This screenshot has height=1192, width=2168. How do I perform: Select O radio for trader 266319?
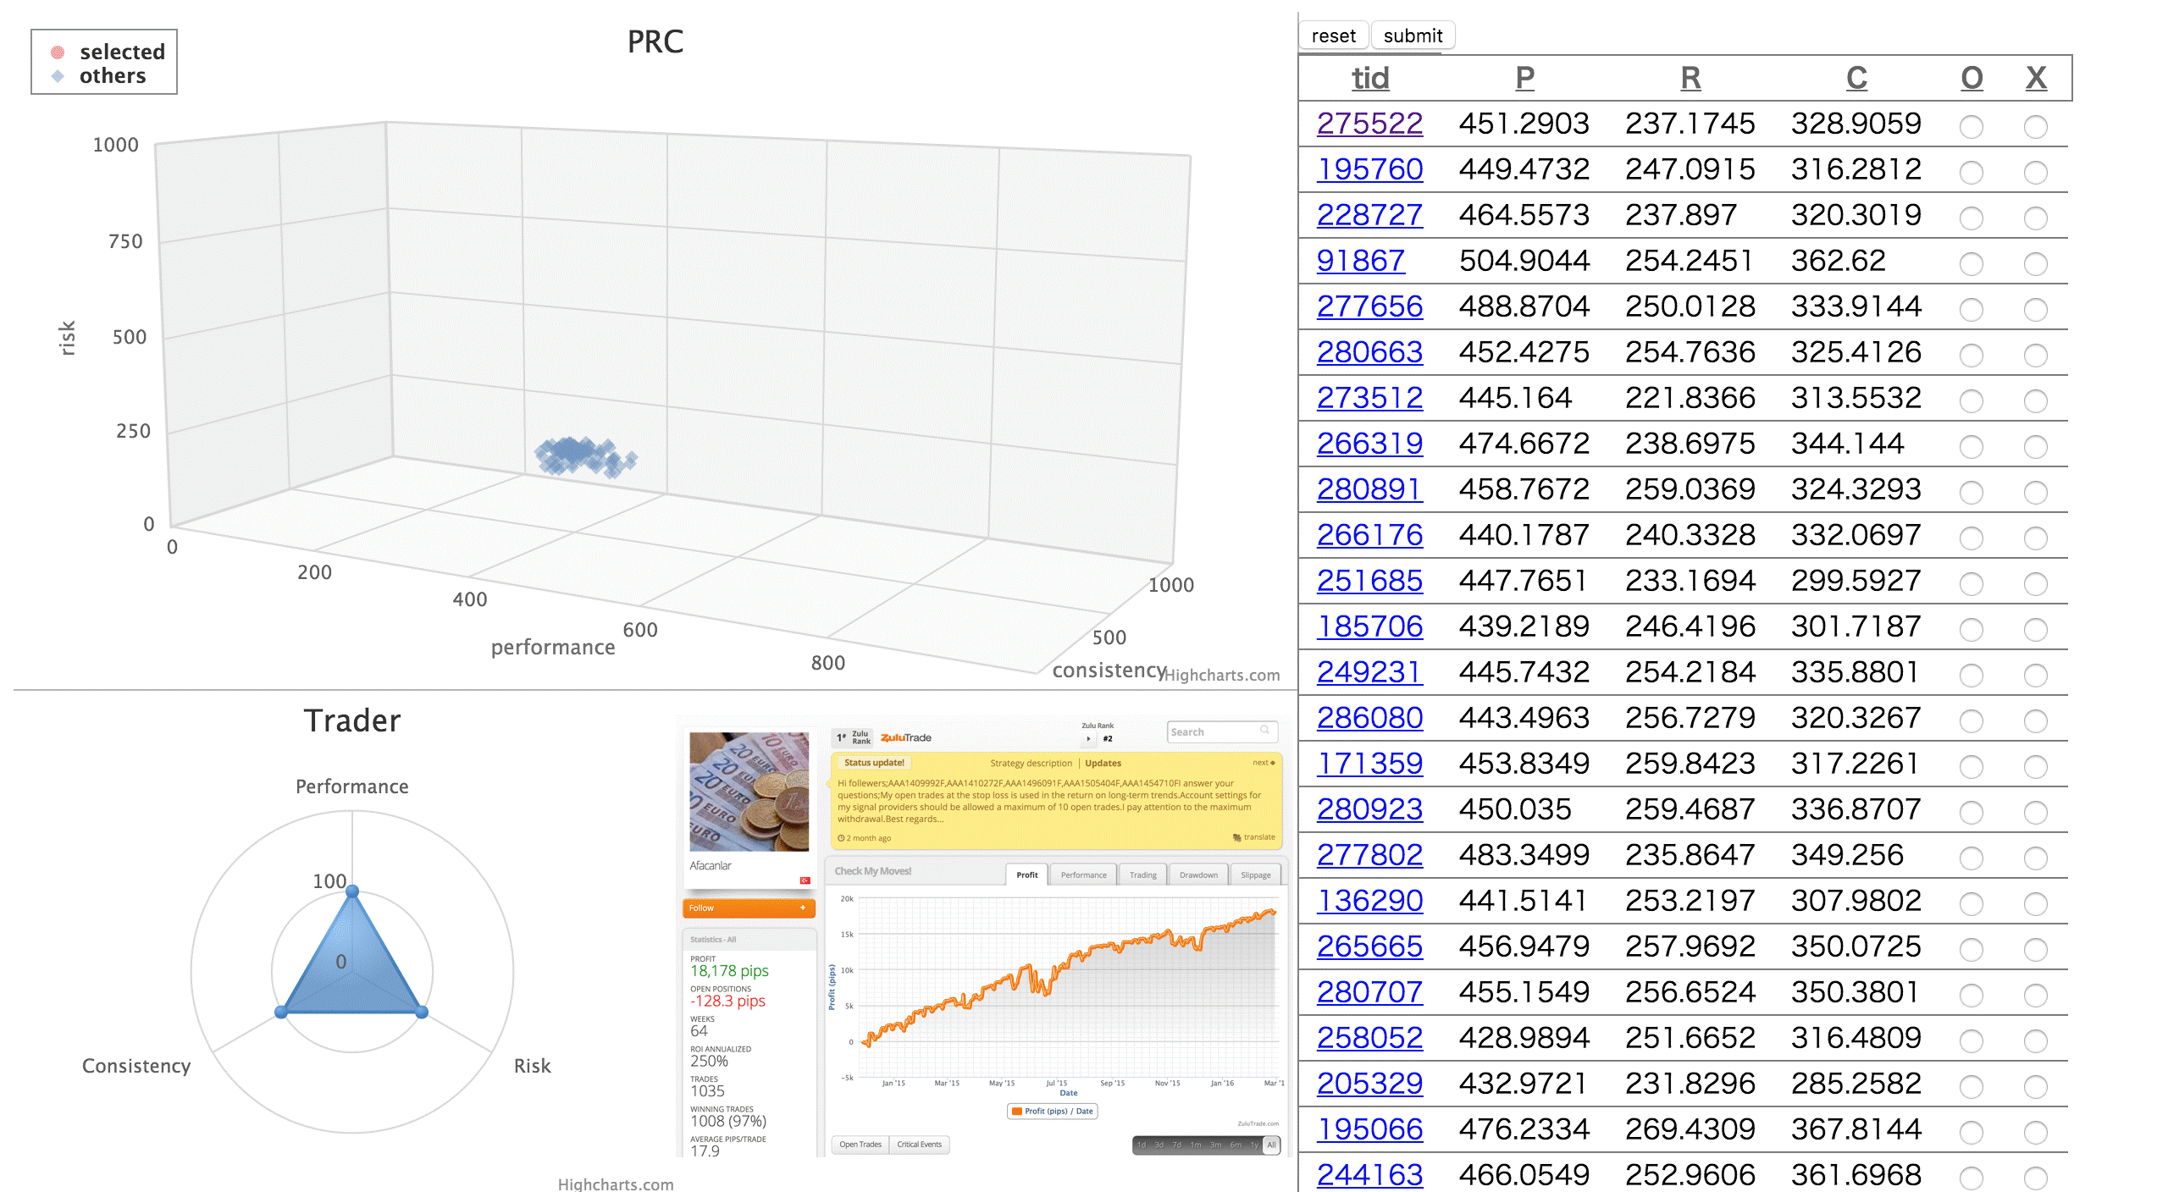click(1971, 447)
